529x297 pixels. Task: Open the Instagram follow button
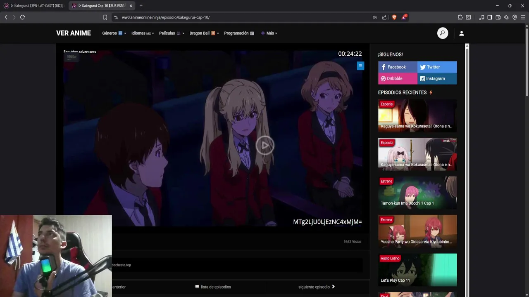tap(437, 78)
